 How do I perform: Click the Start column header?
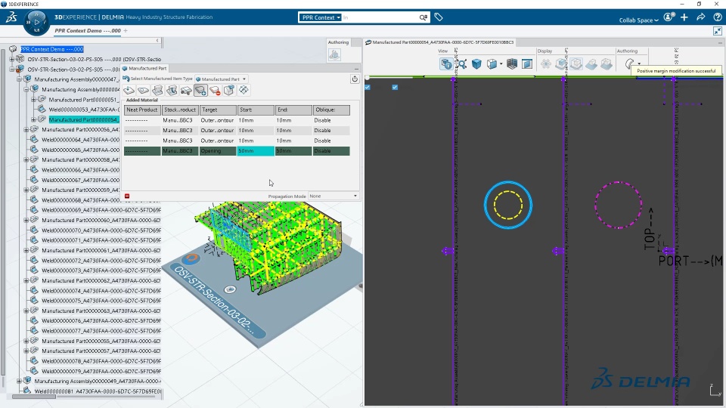256,110
